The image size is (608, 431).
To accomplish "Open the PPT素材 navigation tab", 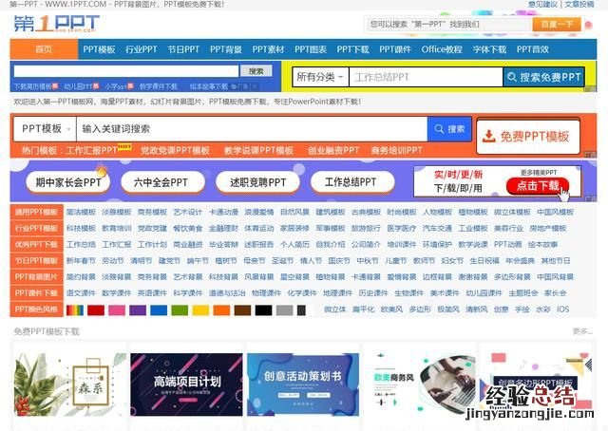I will (x=268, y=49).
